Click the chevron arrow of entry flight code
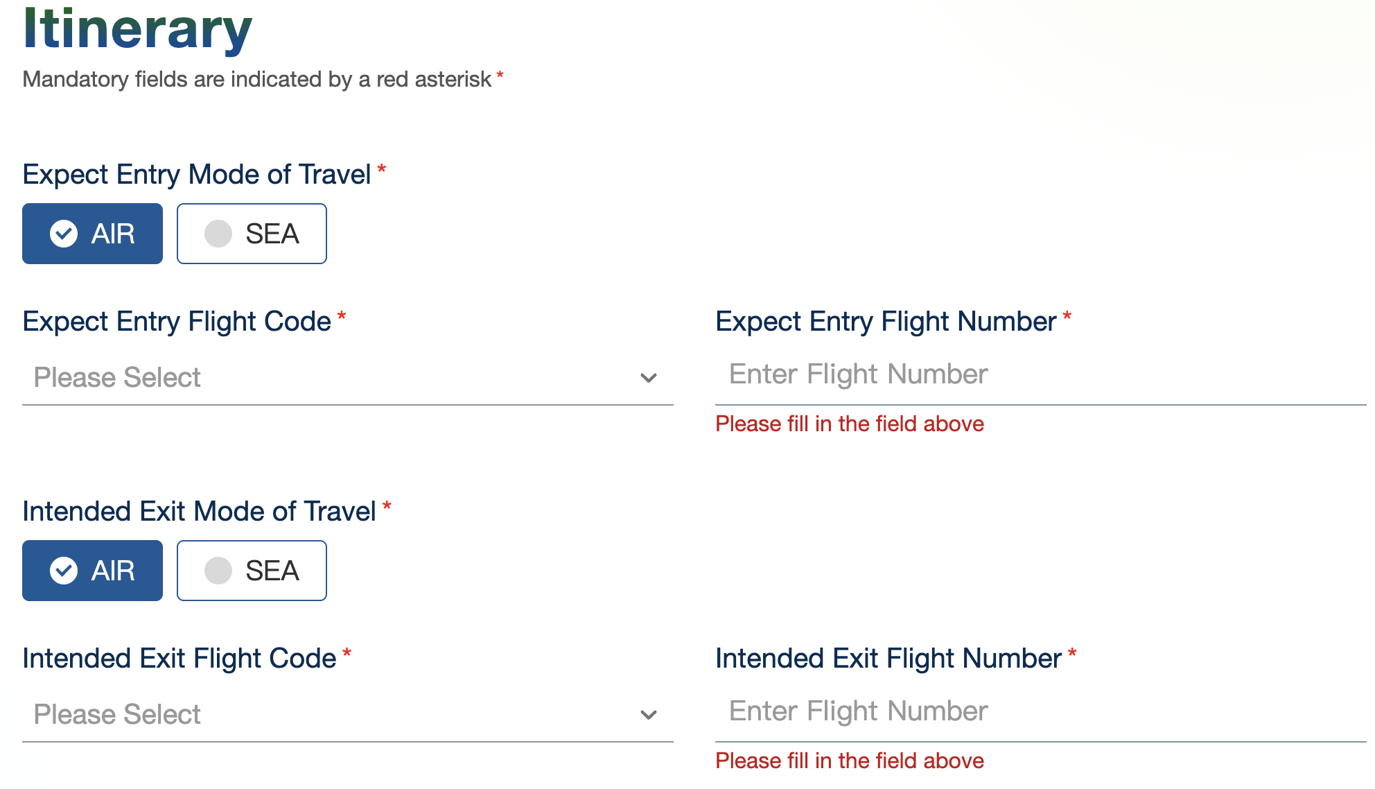Viewport: 1375px width, 789px height. (649, 378)
